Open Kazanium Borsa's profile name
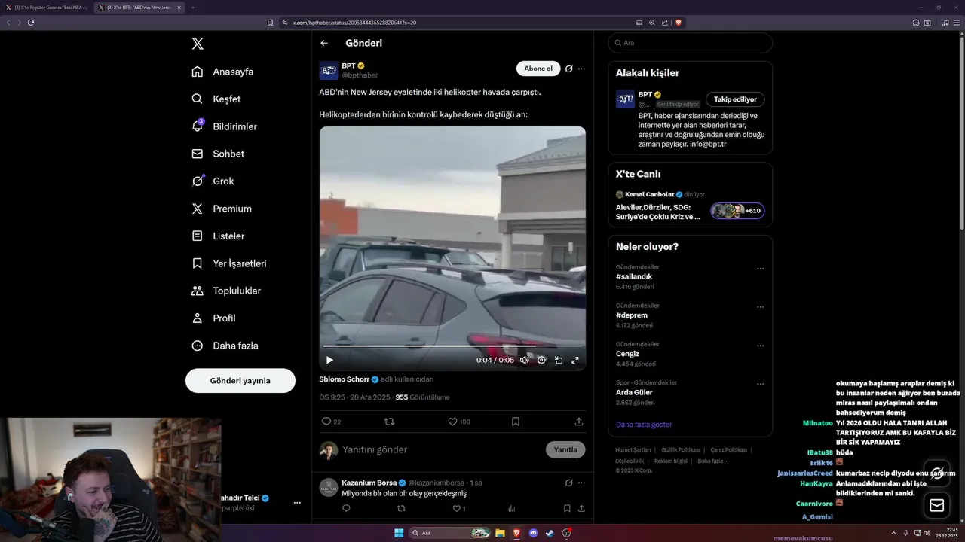Screen dimensions: 965x542 coord(369,483)
